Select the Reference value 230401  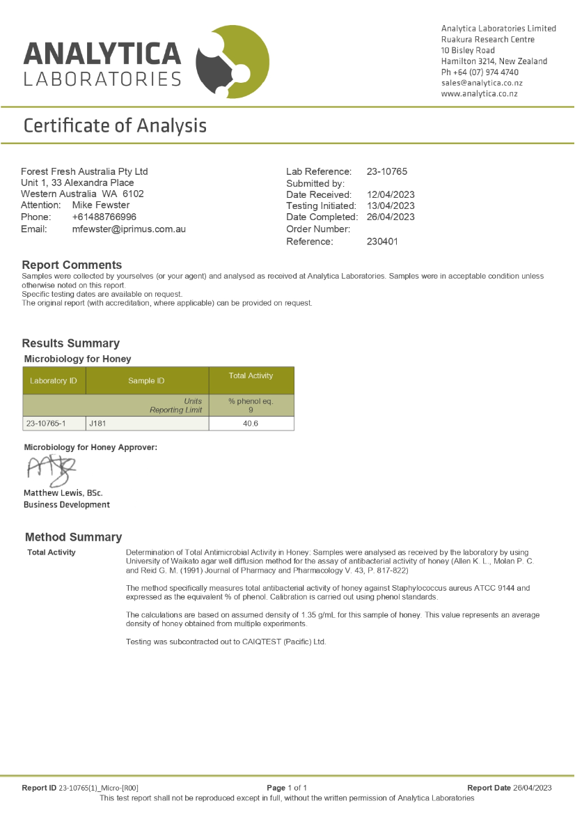click(382, 242)
